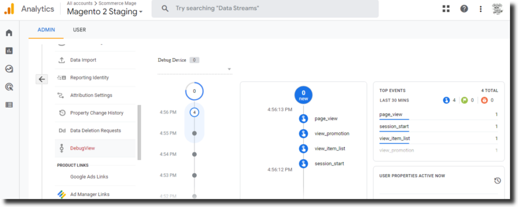The width and height of the screenshot is (518, 207).
Task: Click the view_item_list event icon in stream
Action: tap(304, 148)
